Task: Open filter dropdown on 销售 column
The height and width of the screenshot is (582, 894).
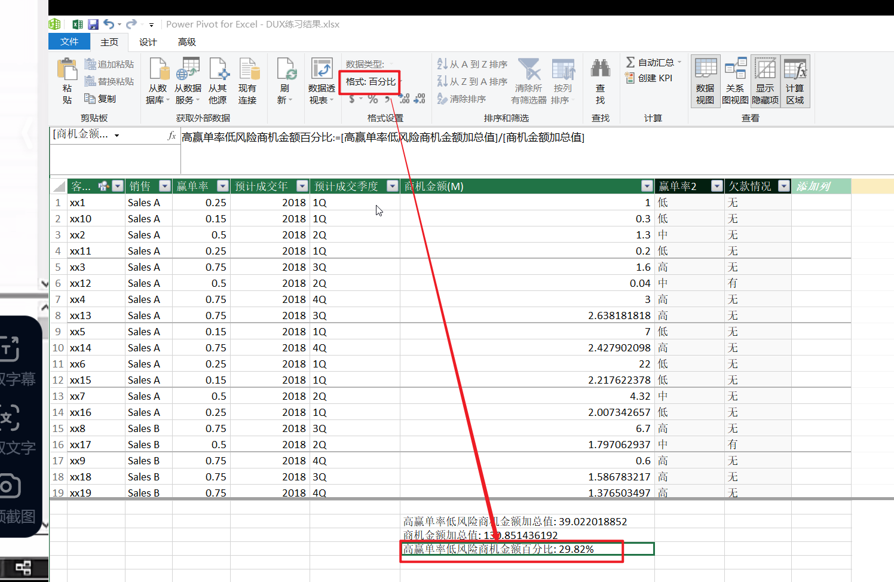Action: (164, 186)
